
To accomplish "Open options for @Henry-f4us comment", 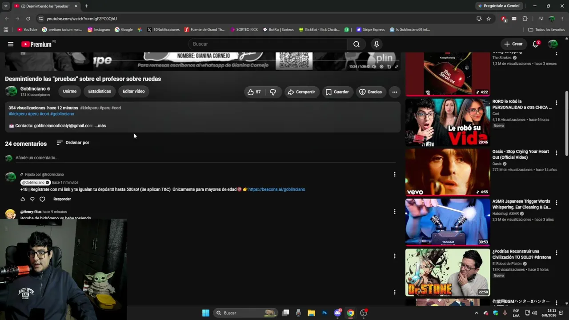I will [394, 212].
